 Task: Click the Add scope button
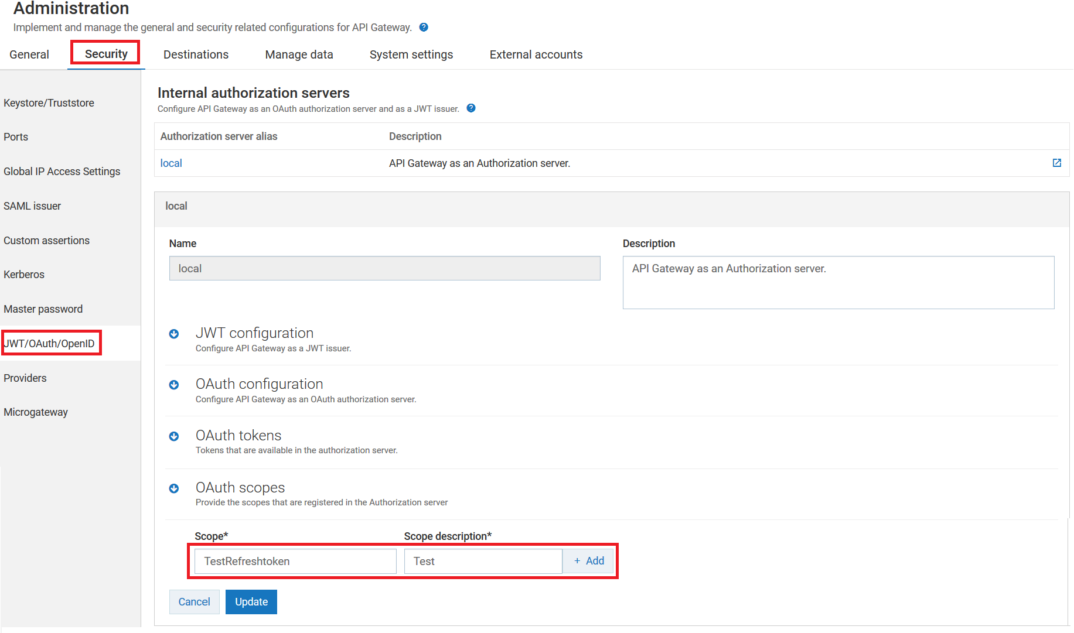point(588,561)
